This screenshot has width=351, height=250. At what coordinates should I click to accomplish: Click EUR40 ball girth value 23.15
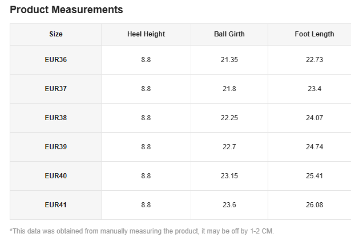coord(229,176)
